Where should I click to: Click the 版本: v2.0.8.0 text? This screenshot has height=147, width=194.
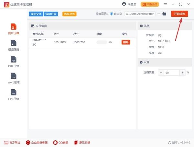[181, 142]
